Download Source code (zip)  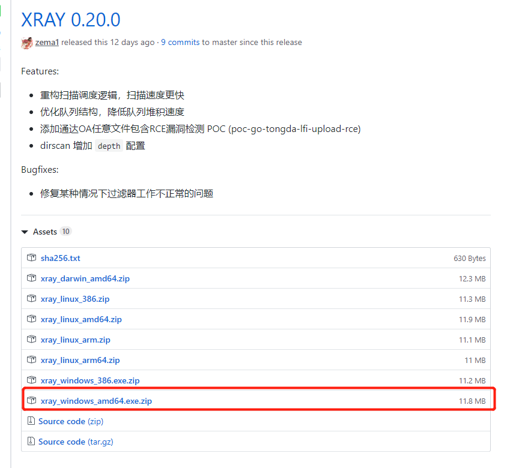71,421
